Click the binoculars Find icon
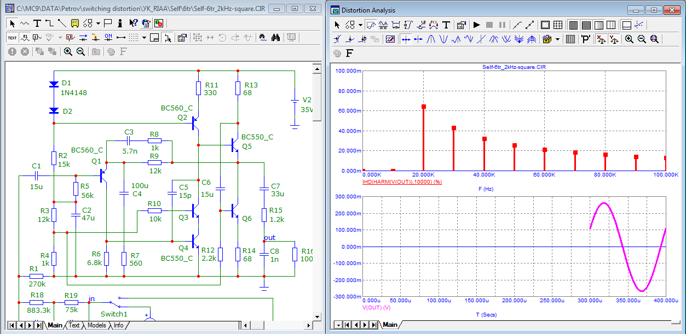This screenshot has height=334, width=686. tap(276, 38)
